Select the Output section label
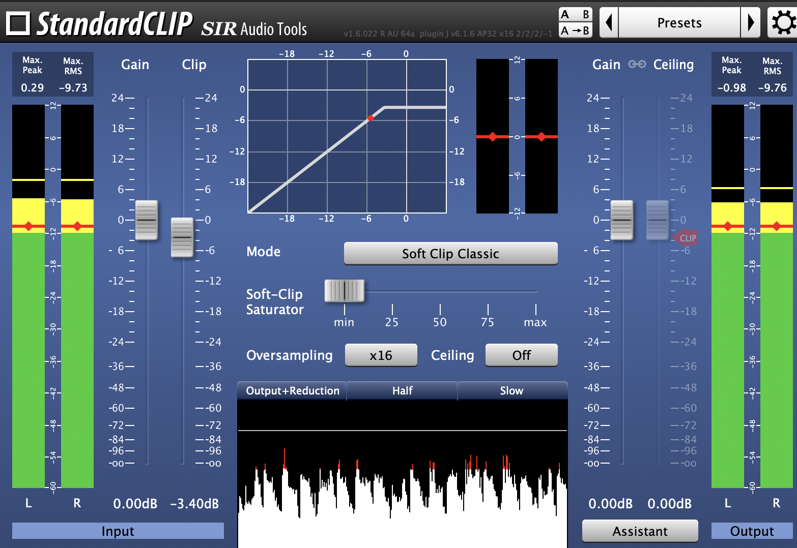The image size is (797, 548). point(752,531)
